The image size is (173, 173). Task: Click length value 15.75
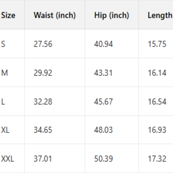157,44
